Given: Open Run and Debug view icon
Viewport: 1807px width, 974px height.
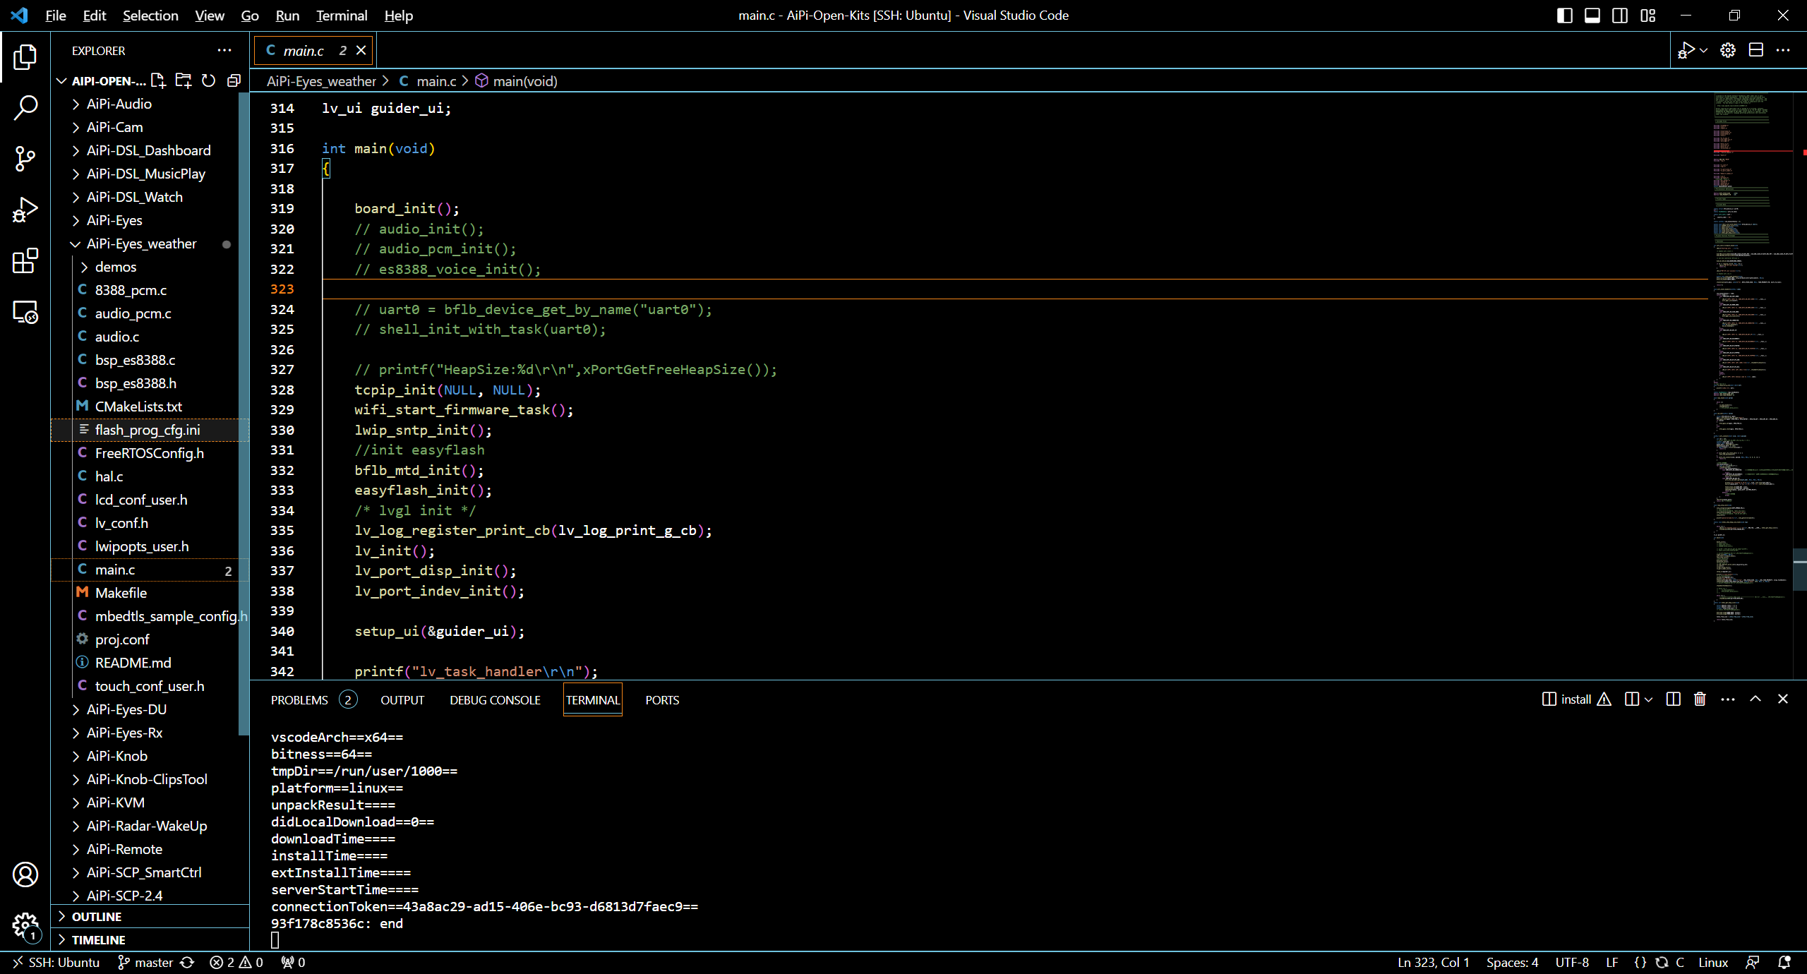Looking at the screenshot, I should (25, 210).
